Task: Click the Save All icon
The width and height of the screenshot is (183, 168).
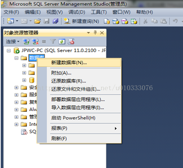Action: point(56,21)
